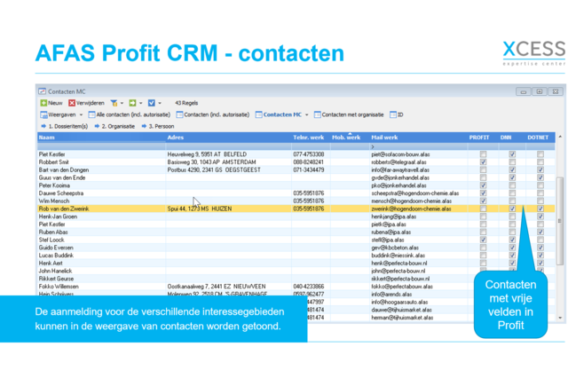Click the filter field under the Adres column
The width and height of the screenshot is (568, 378).
229,146
